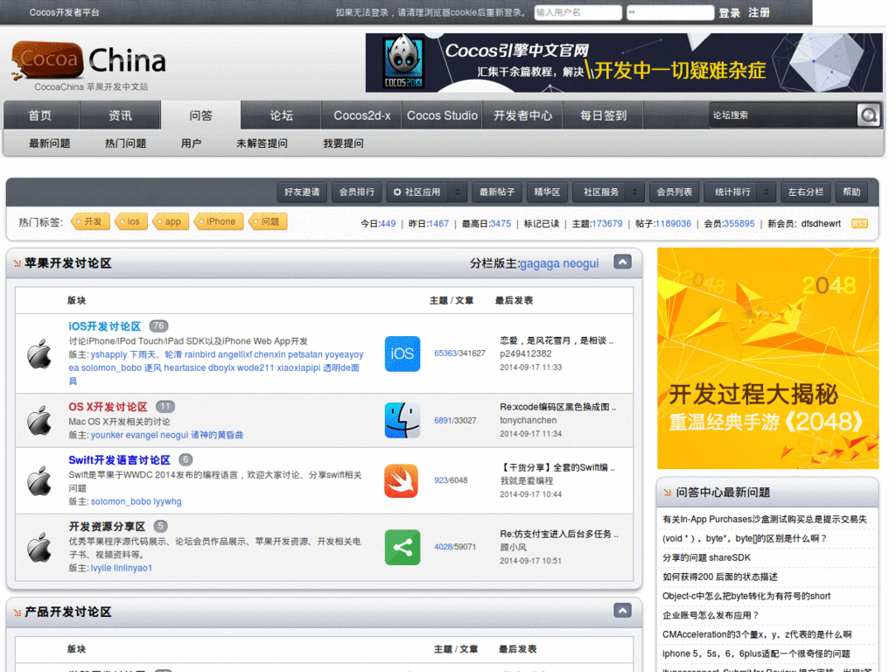896x672 pixels.
Task: Show 最新问题 submenu item
Action: (50, 143)
